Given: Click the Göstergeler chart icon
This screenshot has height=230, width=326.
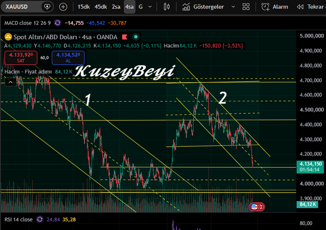Looking at the screenshot, I should pos(186,7).
